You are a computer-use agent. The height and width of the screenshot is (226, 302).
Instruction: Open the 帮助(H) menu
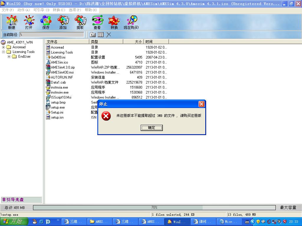click(91, 10)
